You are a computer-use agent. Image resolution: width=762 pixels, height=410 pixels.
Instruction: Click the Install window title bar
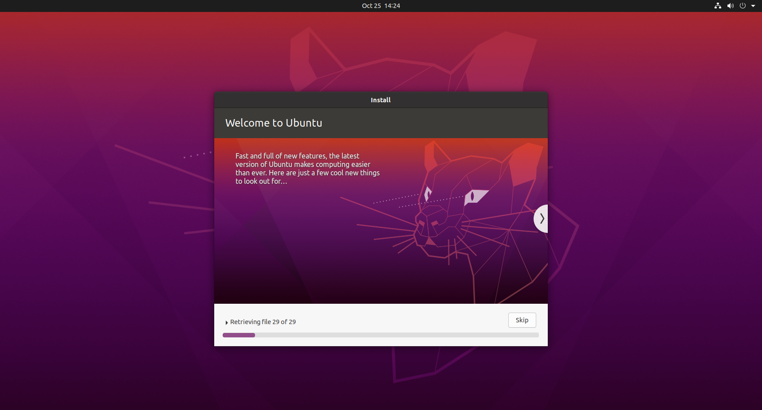pos(381,100)
